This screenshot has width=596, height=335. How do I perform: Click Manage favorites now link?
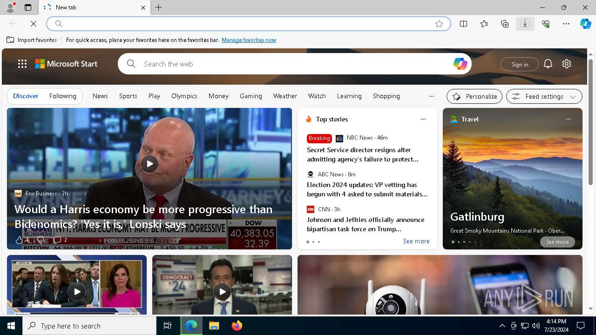[249, 40]
